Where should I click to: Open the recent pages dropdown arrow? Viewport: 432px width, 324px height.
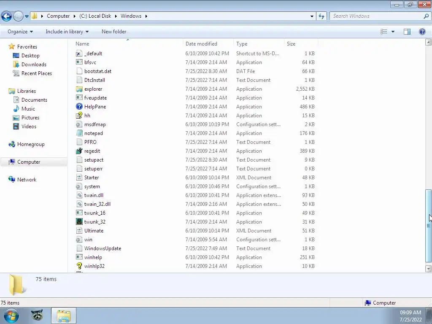tap(27, 16)
